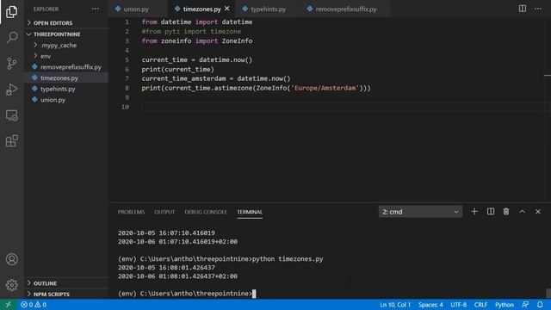This screenshot has width=551, height=310.
Task: Close the timezones.py tab
Action: (227, 9)
